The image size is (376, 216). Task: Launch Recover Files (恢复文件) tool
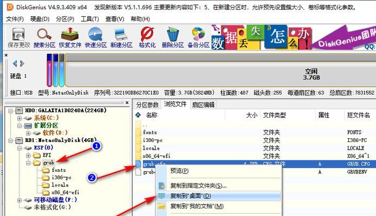tap(70, 38)
